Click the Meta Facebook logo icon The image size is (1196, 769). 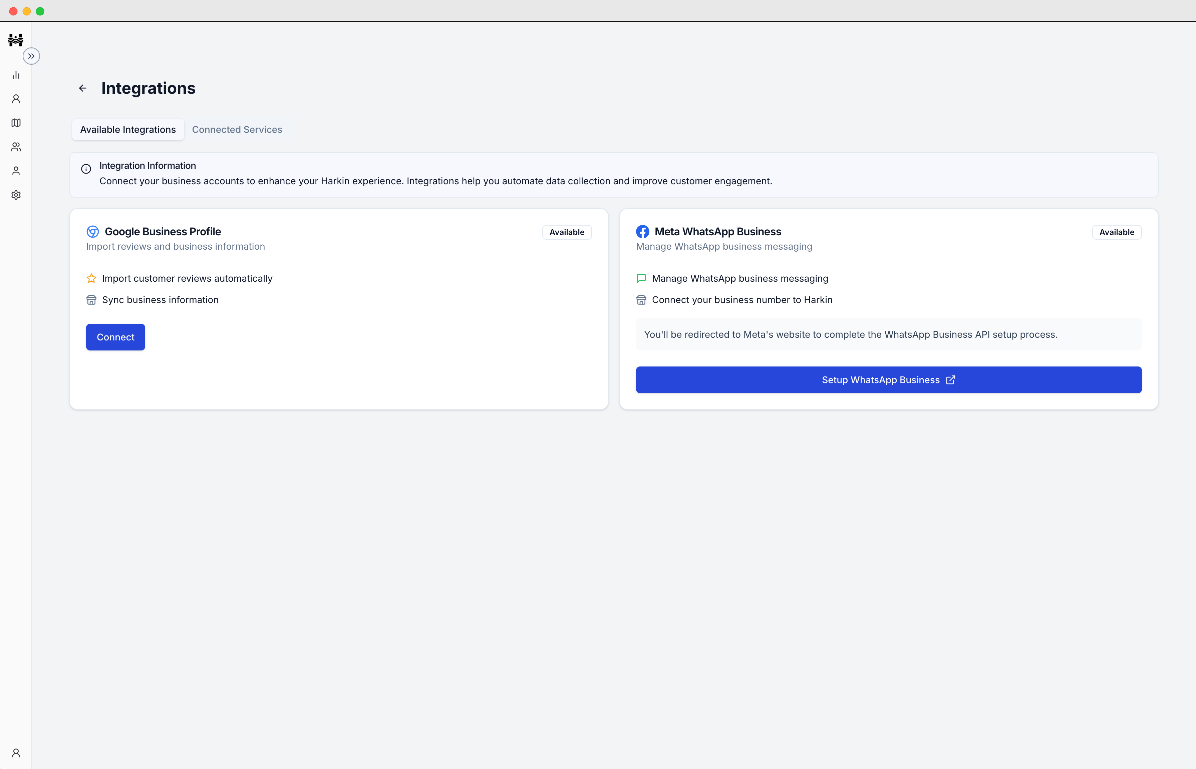[642, 232]
